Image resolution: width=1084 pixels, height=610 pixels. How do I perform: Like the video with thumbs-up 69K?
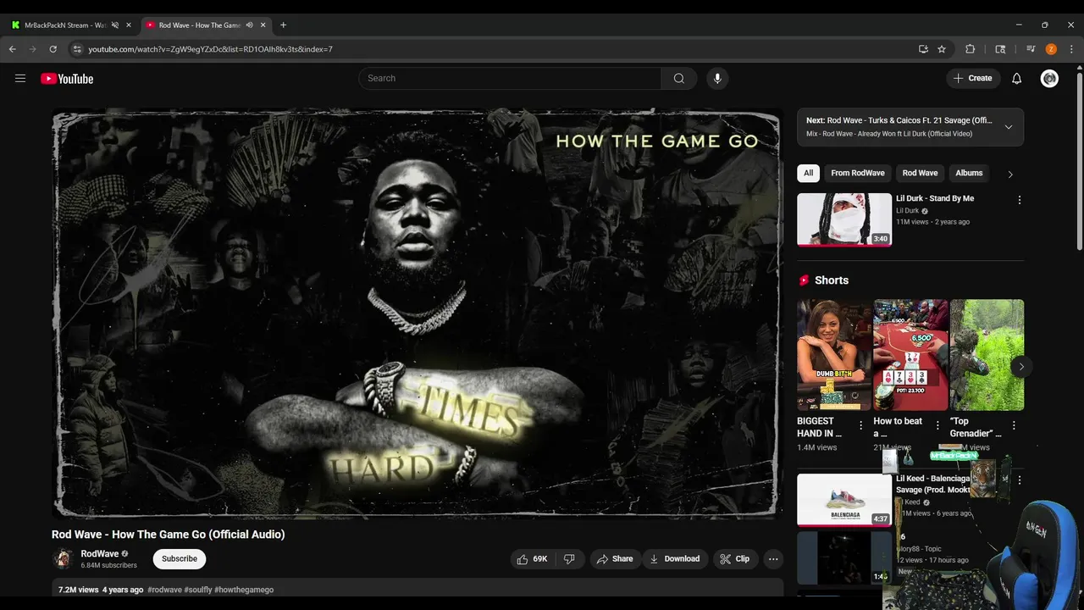532,558
